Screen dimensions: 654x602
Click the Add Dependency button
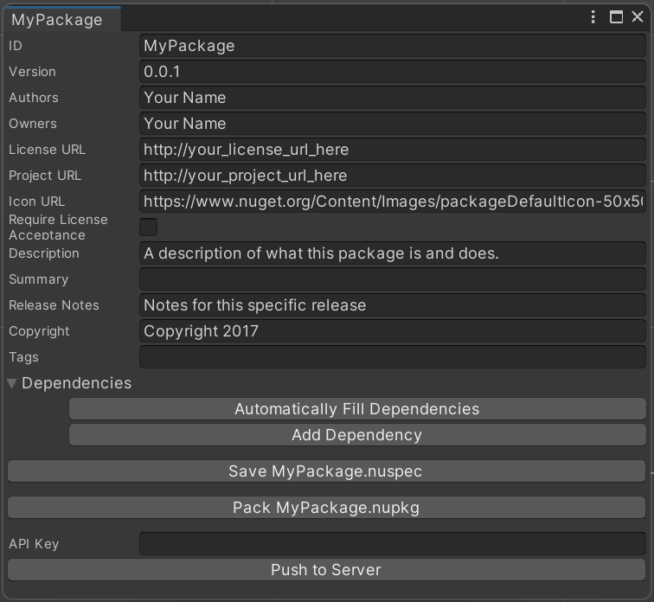357,435
